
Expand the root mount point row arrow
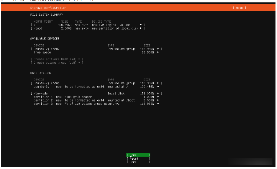[x=141, y=25]
